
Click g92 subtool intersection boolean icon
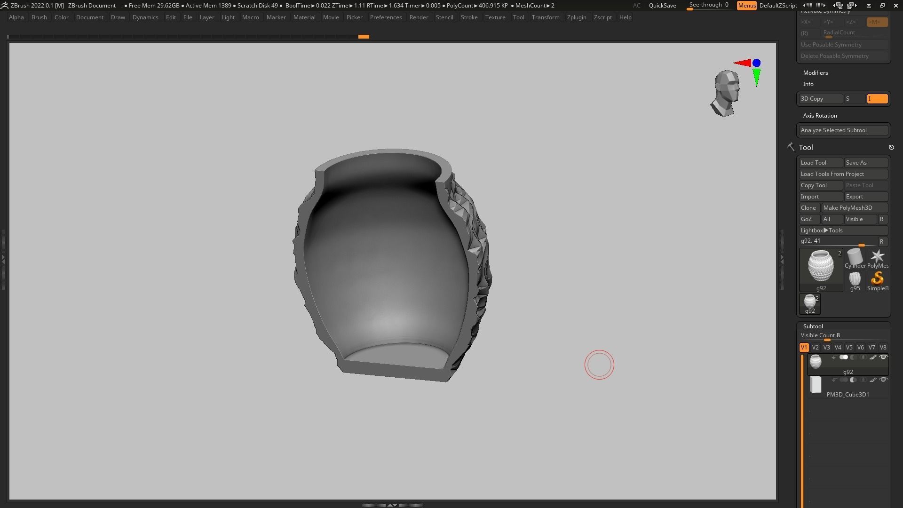[x=863, y=357]
